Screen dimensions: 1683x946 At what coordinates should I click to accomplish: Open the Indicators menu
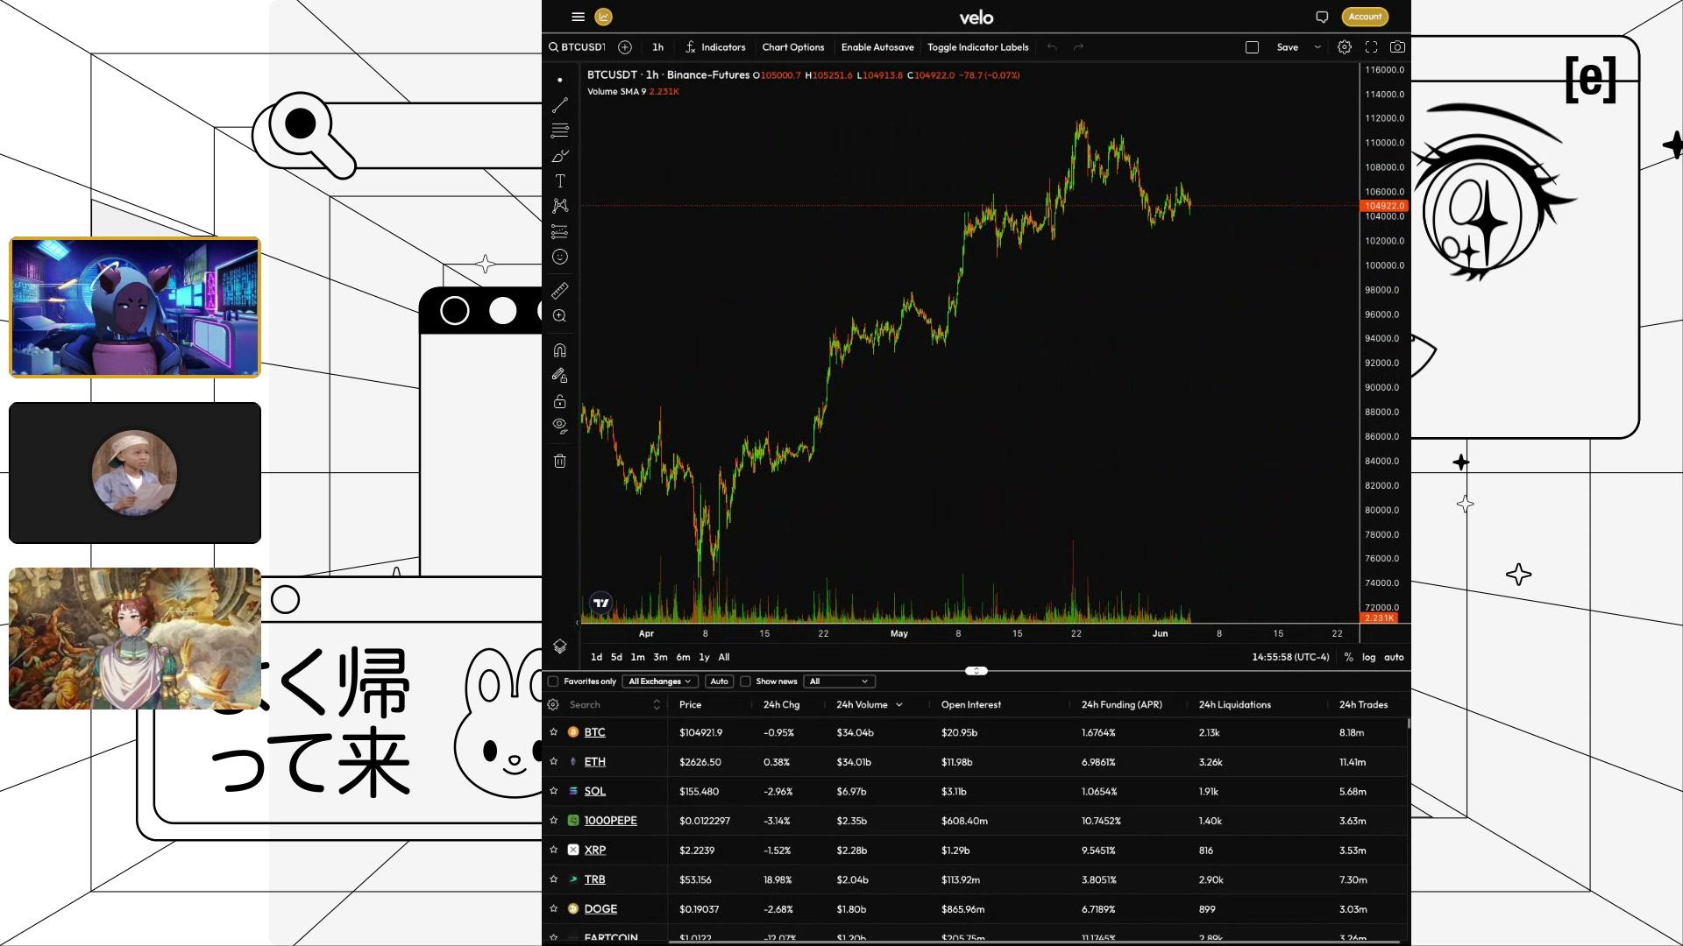(715, 47)
